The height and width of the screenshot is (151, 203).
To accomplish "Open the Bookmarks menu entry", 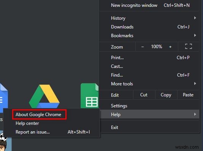I will click(149, 36).
